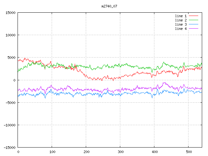This screenshot has height=156, width=208.
Task: Click the green line 2 legend sample
Action: (194, 20)
